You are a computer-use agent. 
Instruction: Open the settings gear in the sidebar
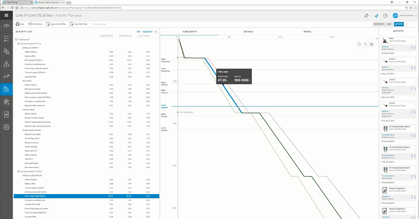6,127
